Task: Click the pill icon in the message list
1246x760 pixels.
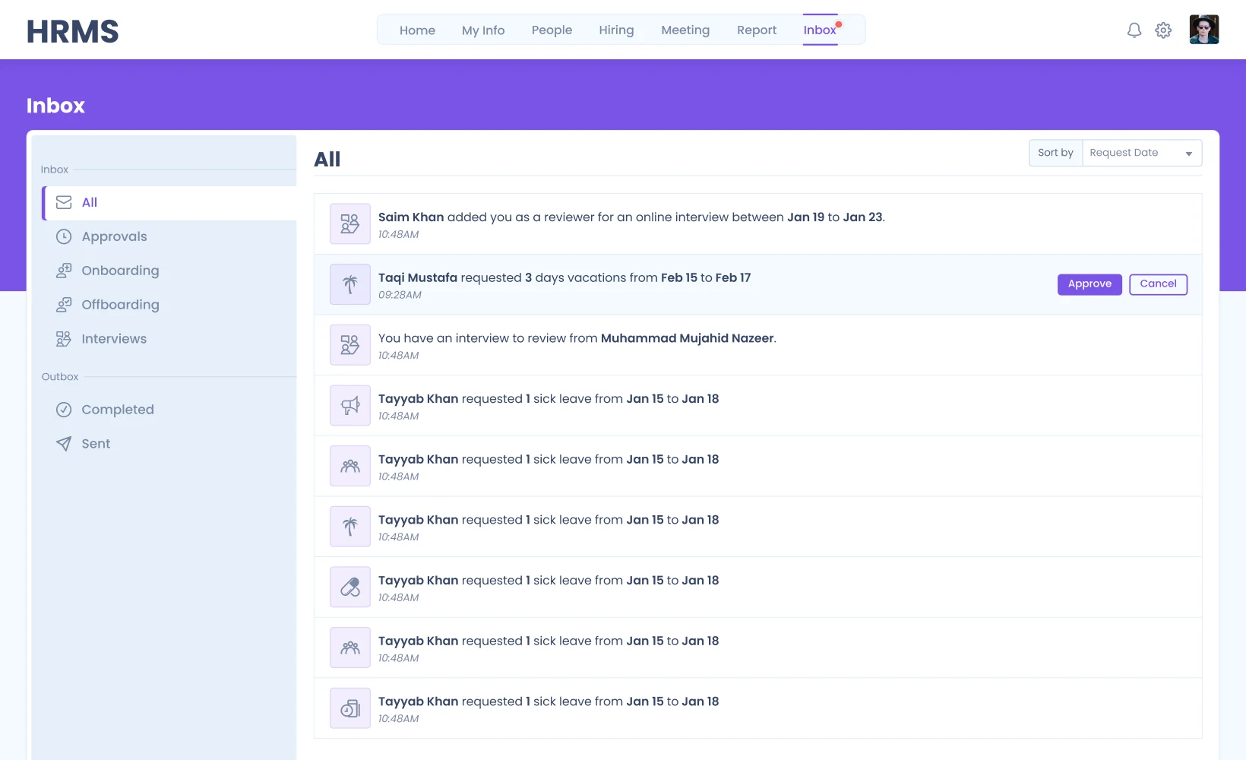Action: (350, 587)
